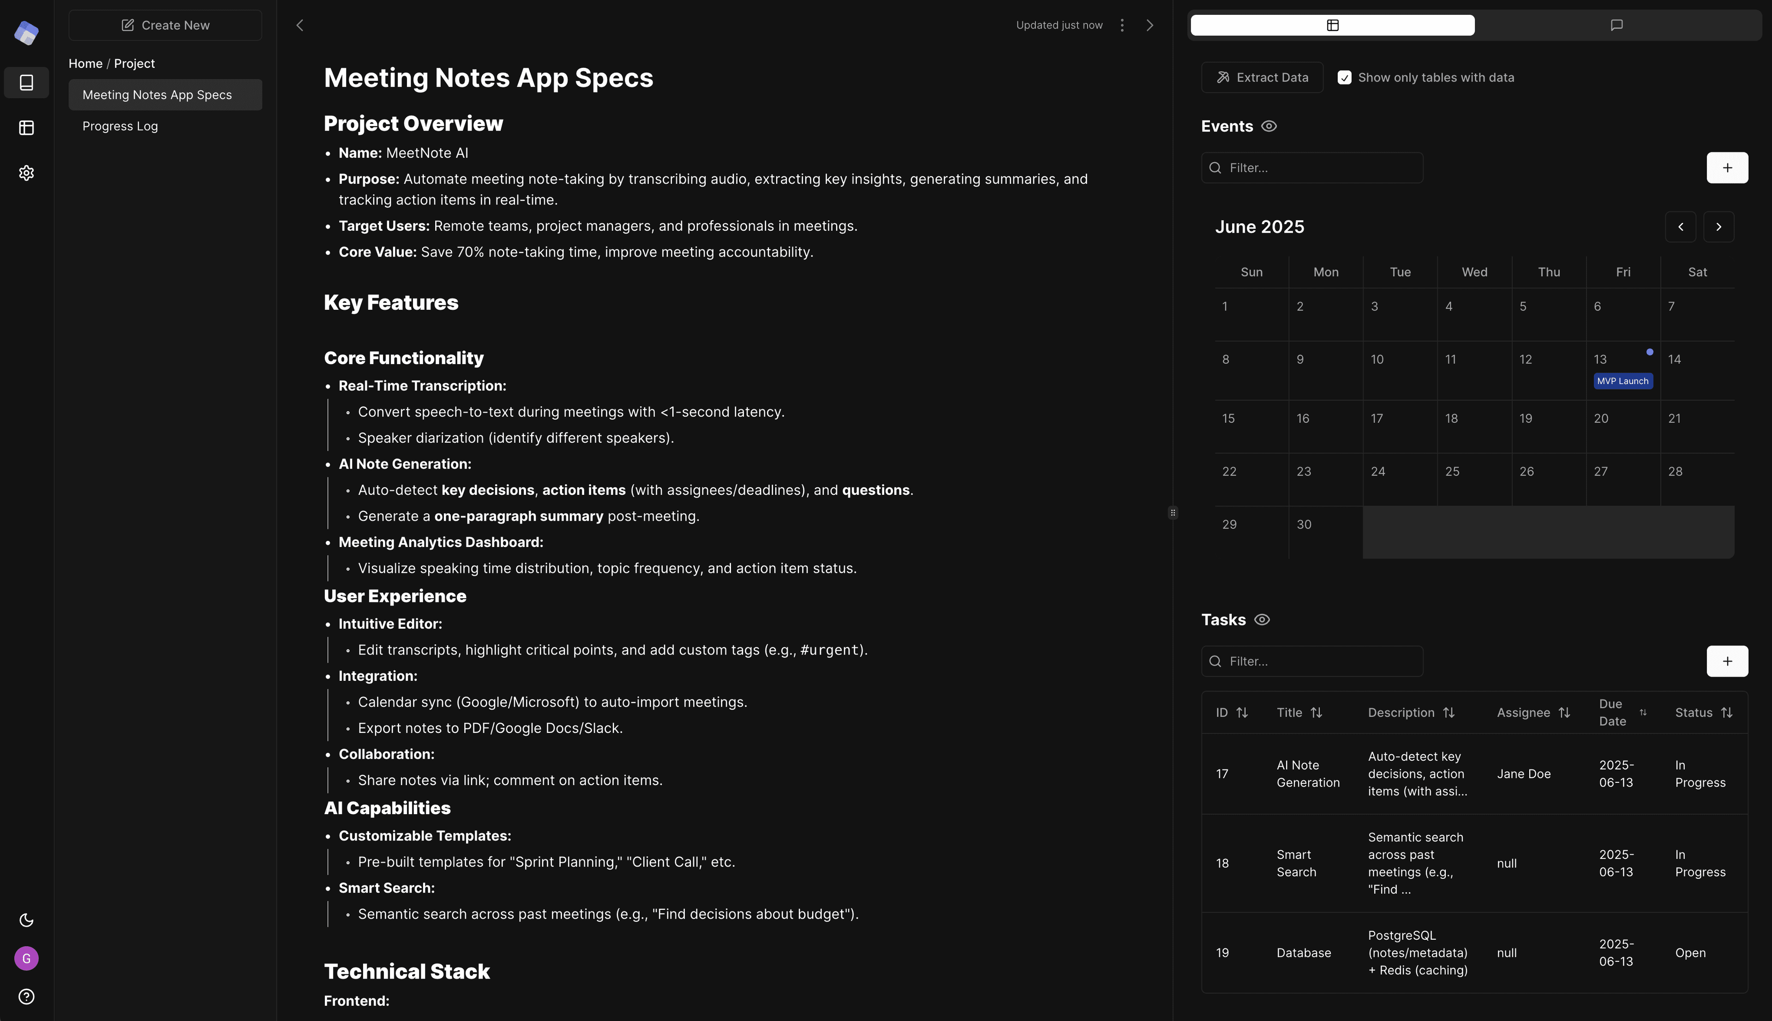Click the Project Overview heading

coord(413,123)
